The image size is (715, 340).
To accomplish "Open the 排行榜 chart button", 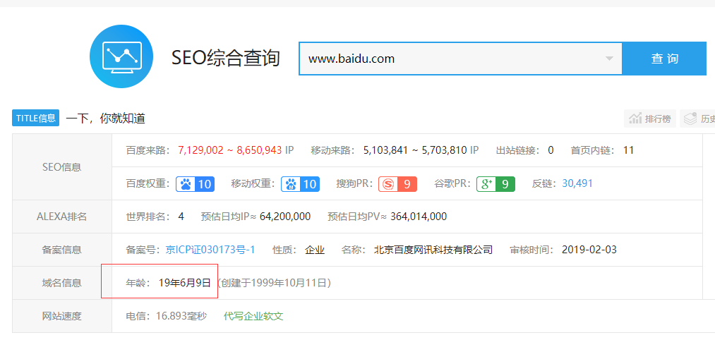I will click(x=650, y=119).
